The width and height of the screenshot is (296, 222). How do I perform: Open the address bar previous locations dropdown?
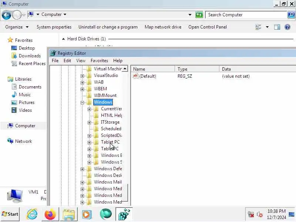(190, 14)
